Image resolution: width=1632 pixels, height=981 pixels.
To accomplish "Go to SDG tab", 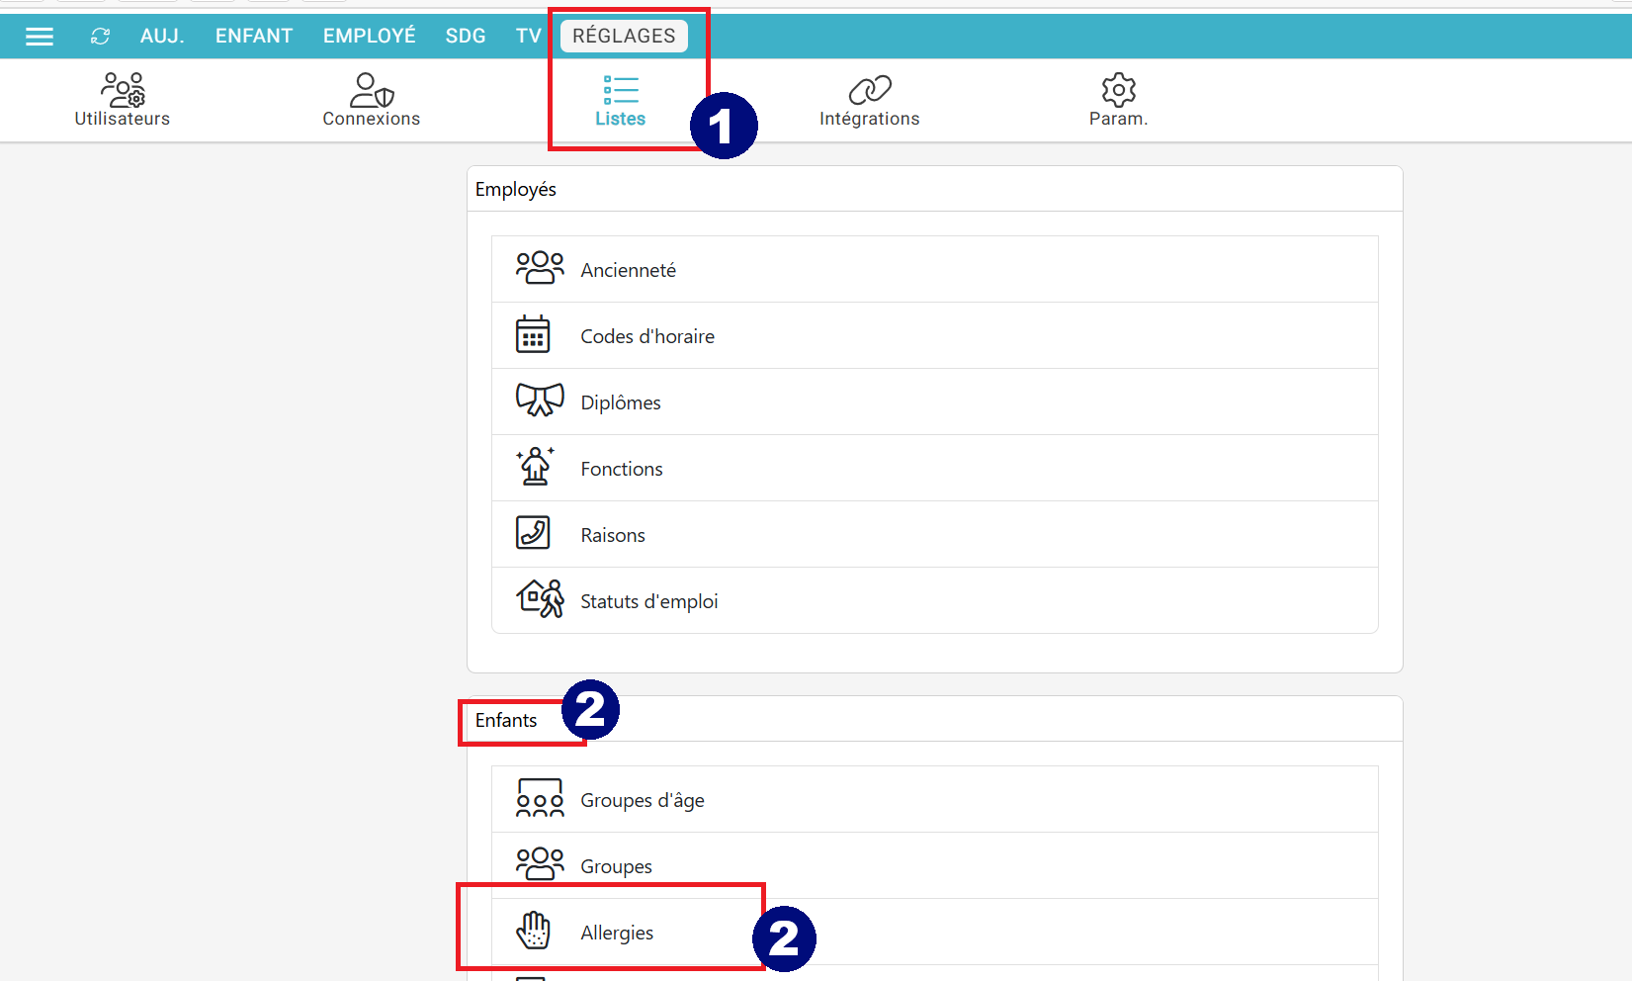I will tap(466, 37).
